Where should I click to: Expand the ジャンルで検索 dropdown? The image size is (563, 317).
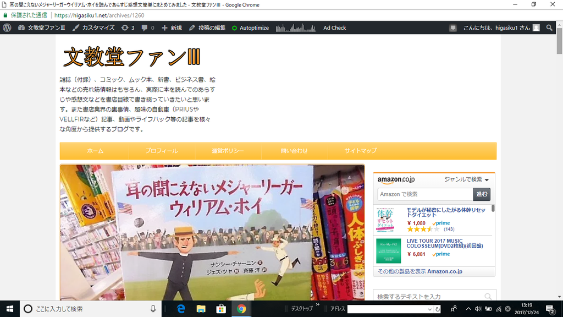pos(466,179)
